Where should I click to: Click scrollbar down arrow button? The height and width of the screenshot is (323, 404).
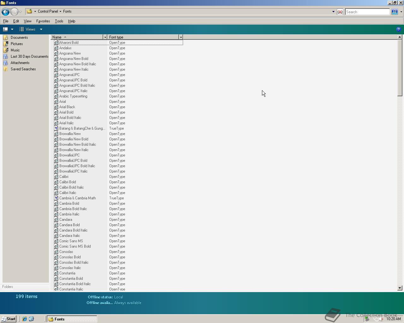coord(400,288)
